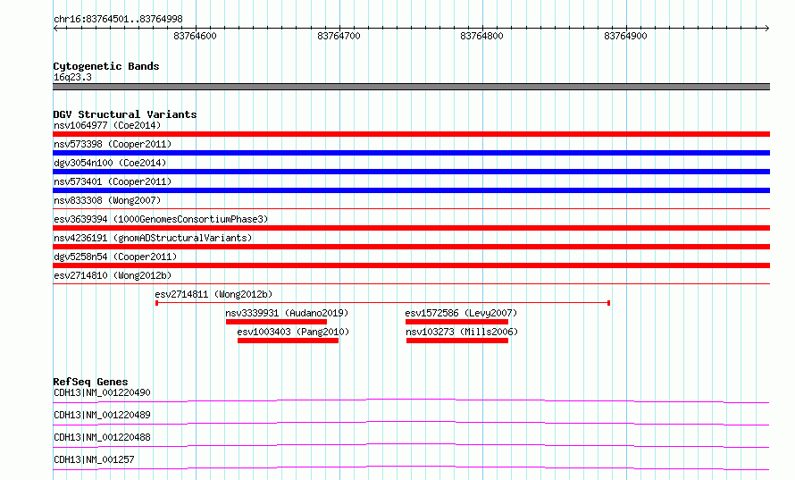
Task: Open transcript CDH13|NM_001257 label
Action: 94,459
